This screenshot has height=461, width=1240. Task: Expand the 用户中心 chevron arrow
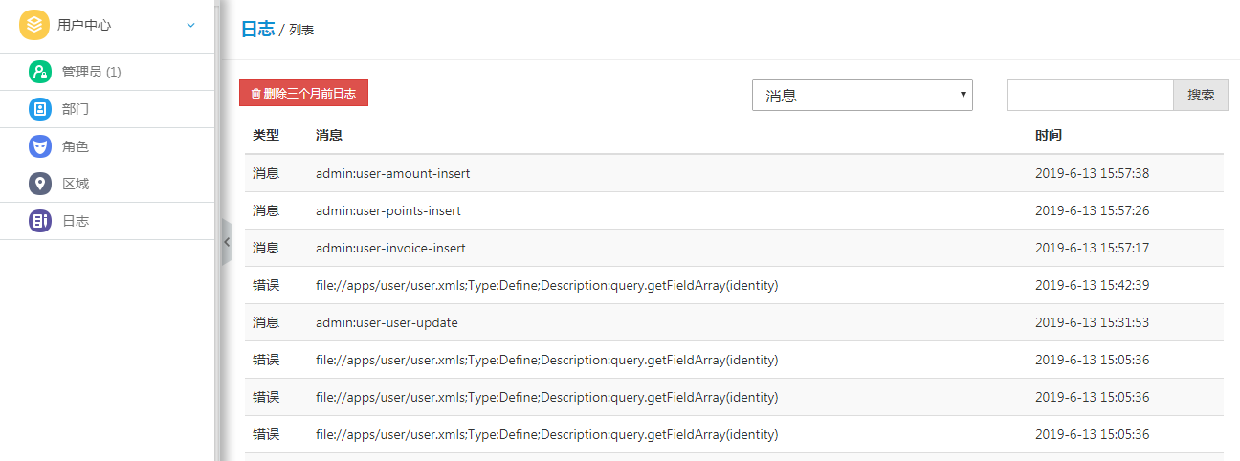point(191,25)
